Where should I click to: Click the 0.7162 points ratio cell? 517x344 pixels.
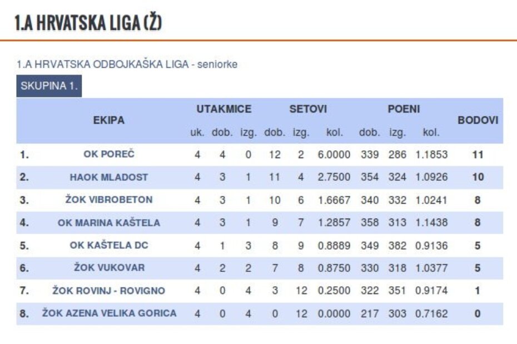(x=431, y=313)
